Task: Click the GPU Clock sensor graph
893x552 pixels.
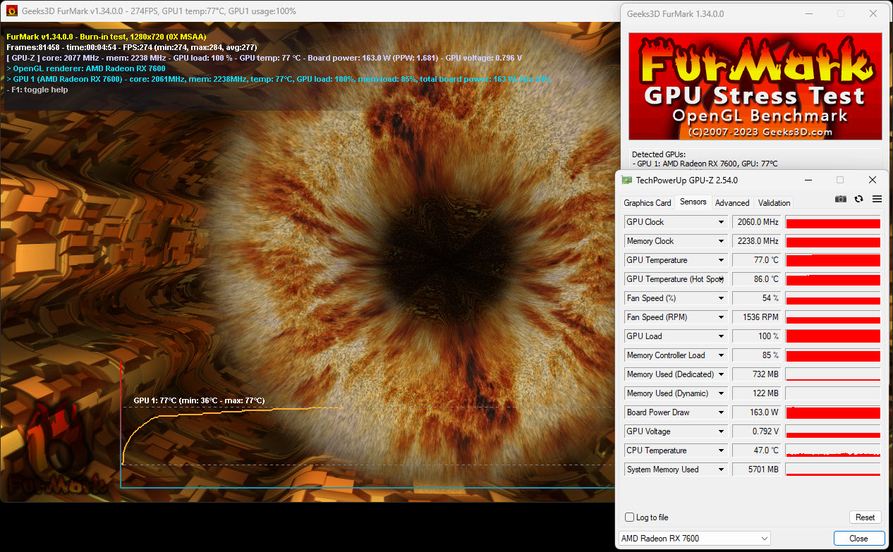Action: tap(833, 222)
